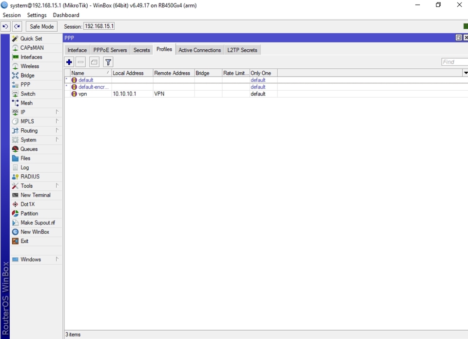Click the comment toolbar icon
The image size is (468, 339).
tap(94, 62)
